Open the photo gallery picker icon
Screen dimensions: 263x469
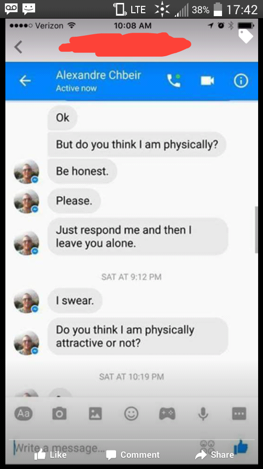96,414
